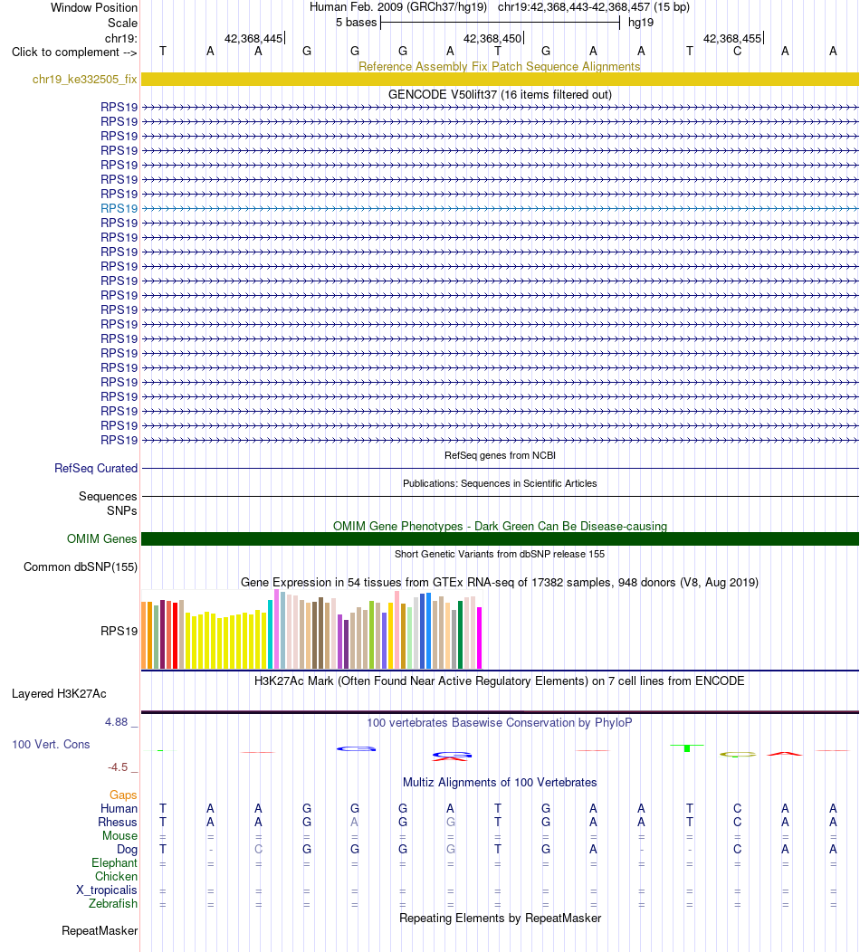Open 'Multiz Alignments of 100 Vertebrates' title
Image resolution: width=860 pixels, height=952 pixels.
500,783
